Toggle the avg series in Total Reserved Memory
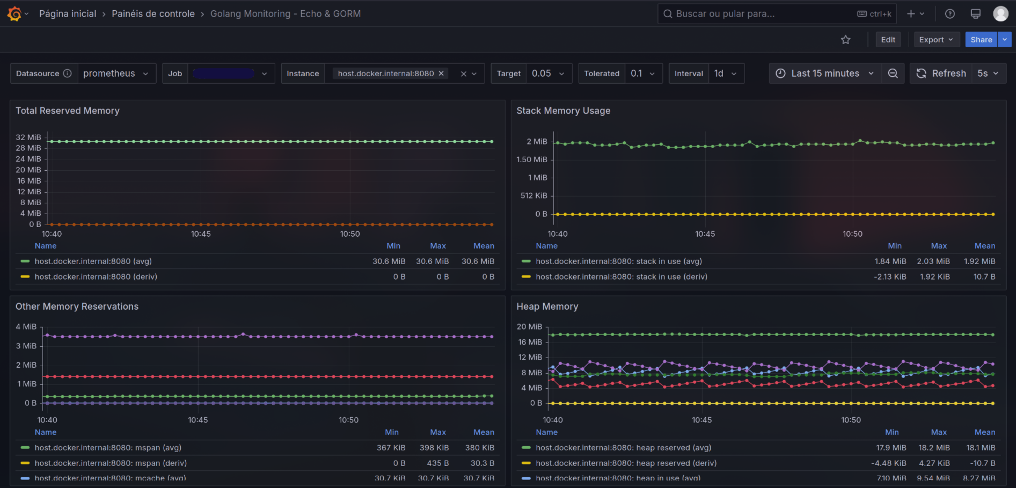Screen dimensions: 1016x488 [x=93, y=261]
